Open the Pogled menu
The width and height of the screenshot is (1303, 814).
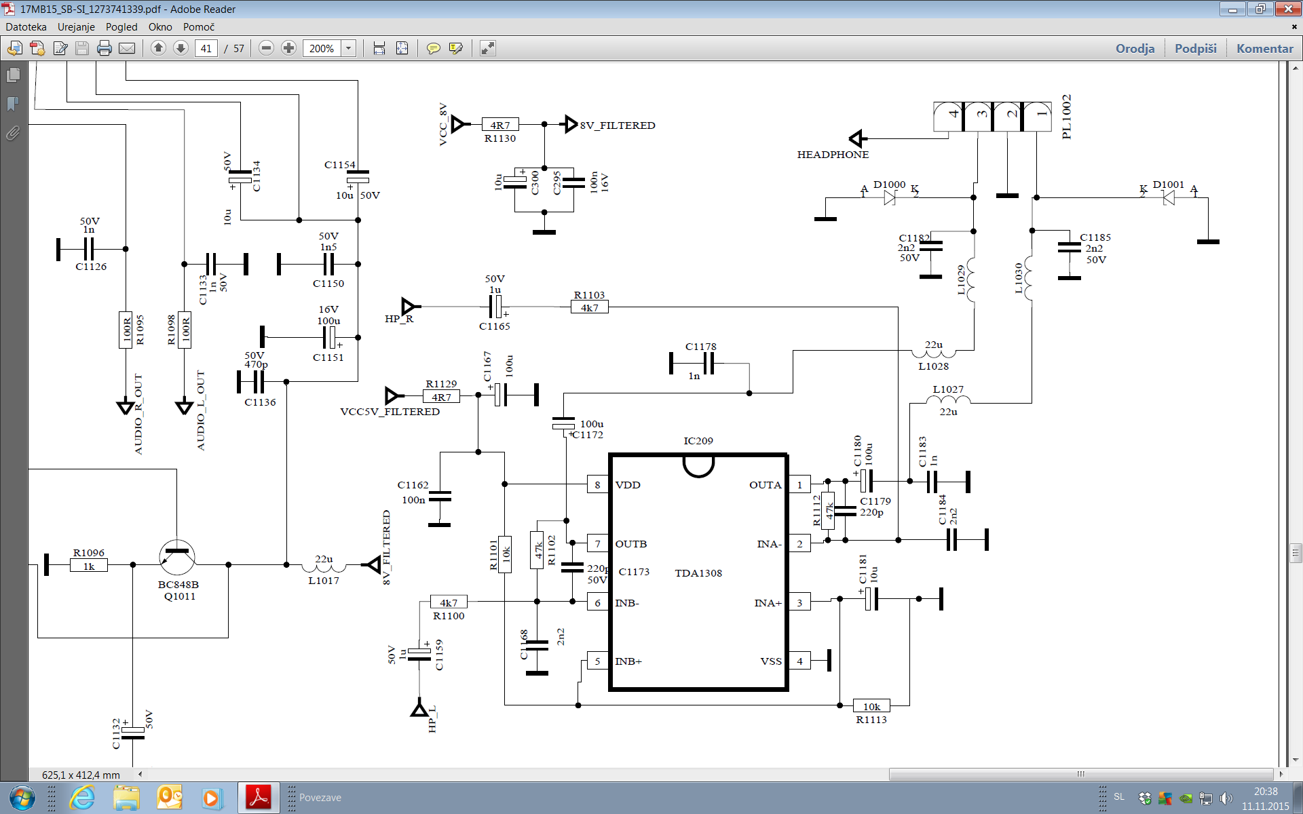coord(121,27)
